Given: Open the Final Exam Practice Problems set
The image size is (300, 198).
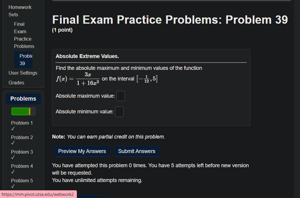Looking at the screenshot, I should 24,35.
